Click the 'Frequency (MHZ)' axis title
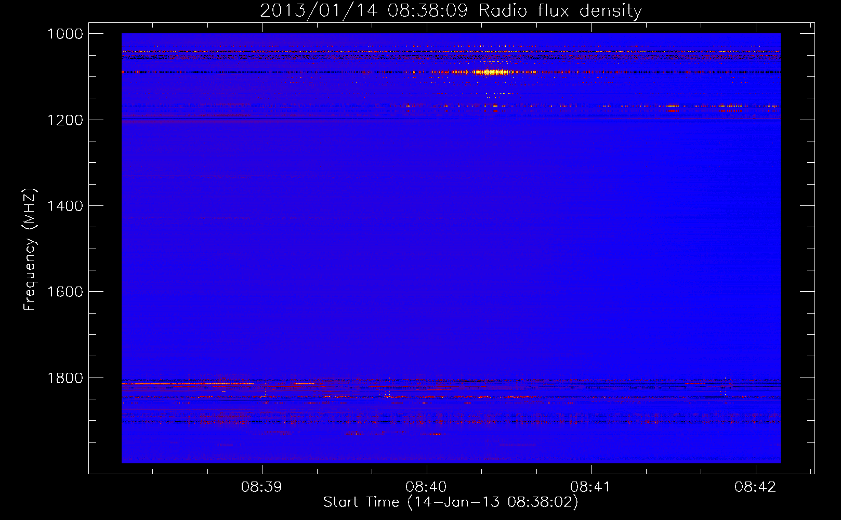The height and width of the screenshot is (520, 841). [30, 250]
